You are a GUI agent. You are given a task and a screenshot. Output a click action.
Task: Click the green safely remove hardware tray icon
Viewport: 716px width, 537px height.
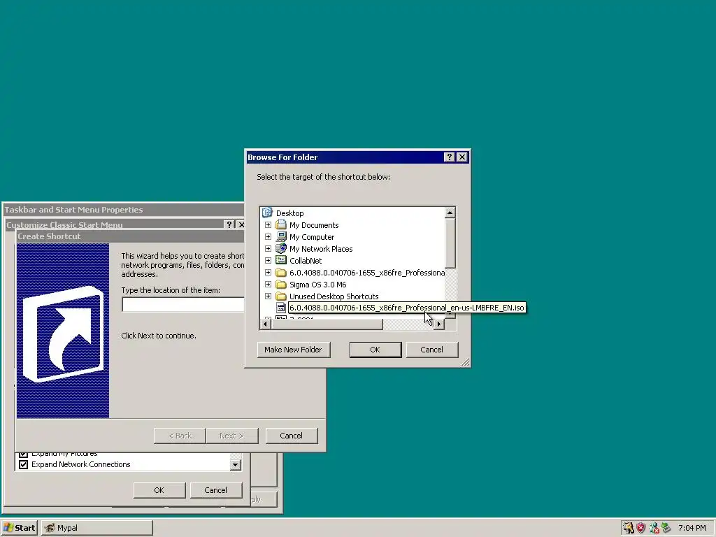pos(666,528)
